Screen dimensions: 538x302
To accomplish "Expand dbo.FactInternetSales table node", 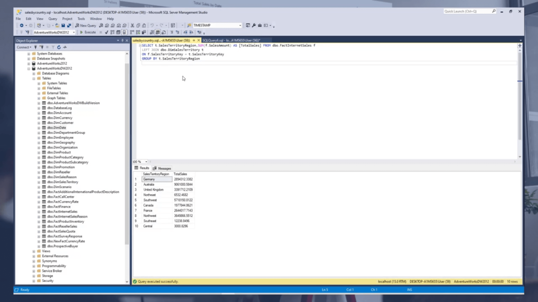I will point(39,212).
